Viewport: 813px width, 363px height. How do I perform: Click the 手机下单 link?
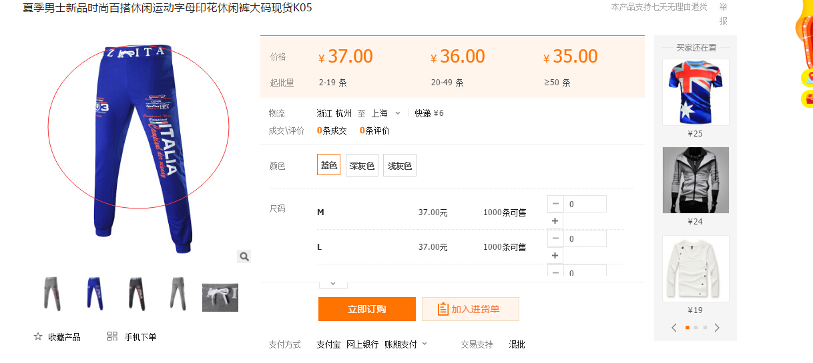140,337
